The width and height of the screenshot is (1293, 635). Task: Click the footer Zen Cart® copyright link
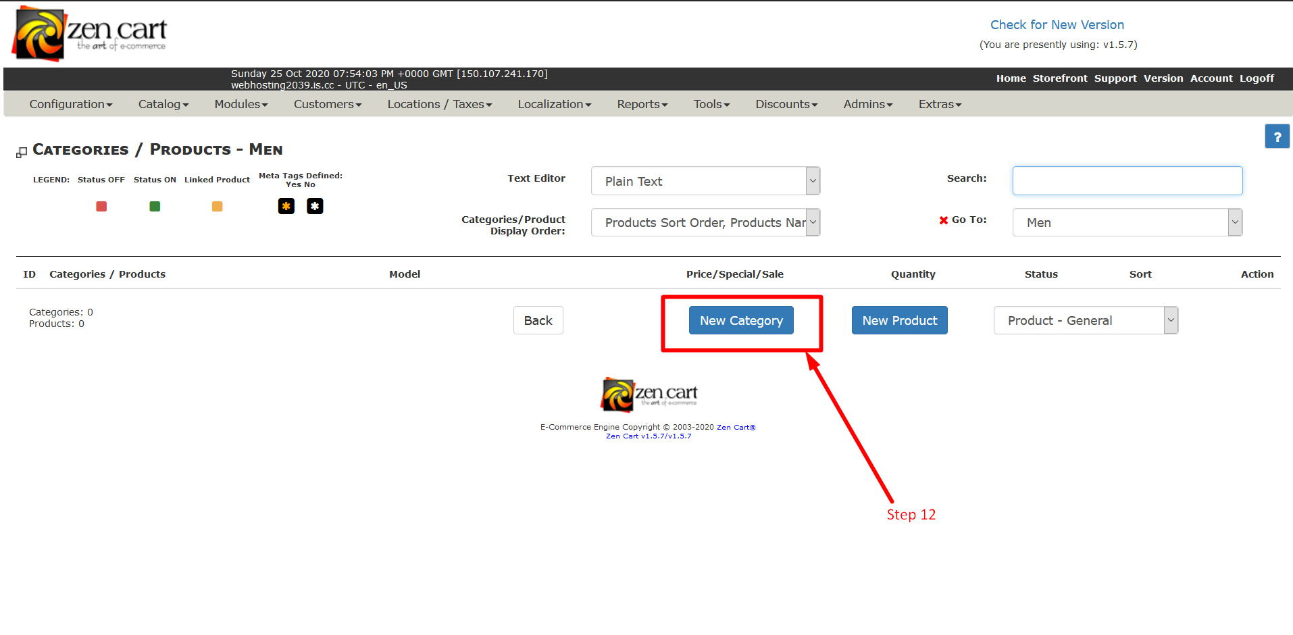pos(736,427)
